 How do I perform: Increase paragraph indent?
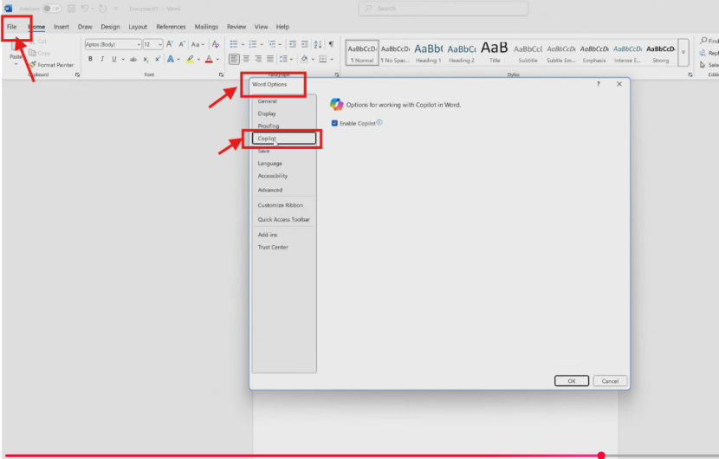tap(304, 44)
